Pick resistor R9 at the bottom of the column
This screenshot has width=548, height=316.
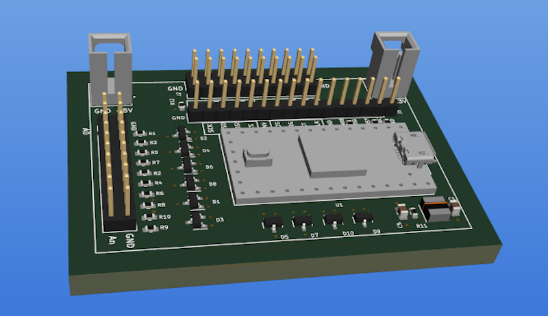[148, 227]
